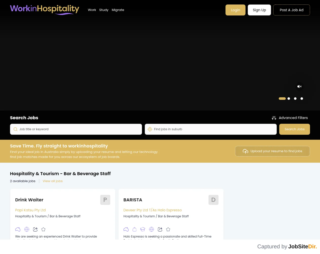Click the category text under Deveer Pty Ltd
This screenshot has height=254, width=320.
156,216
